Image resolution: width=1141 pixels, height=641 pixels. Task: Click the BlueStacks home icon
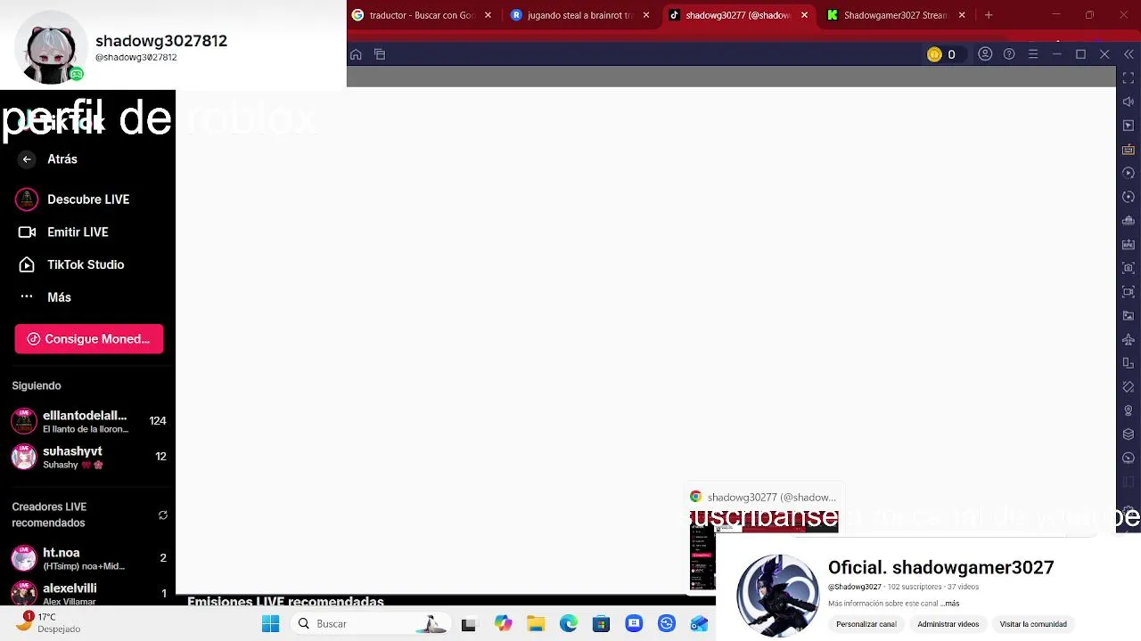tap(356, 54)
